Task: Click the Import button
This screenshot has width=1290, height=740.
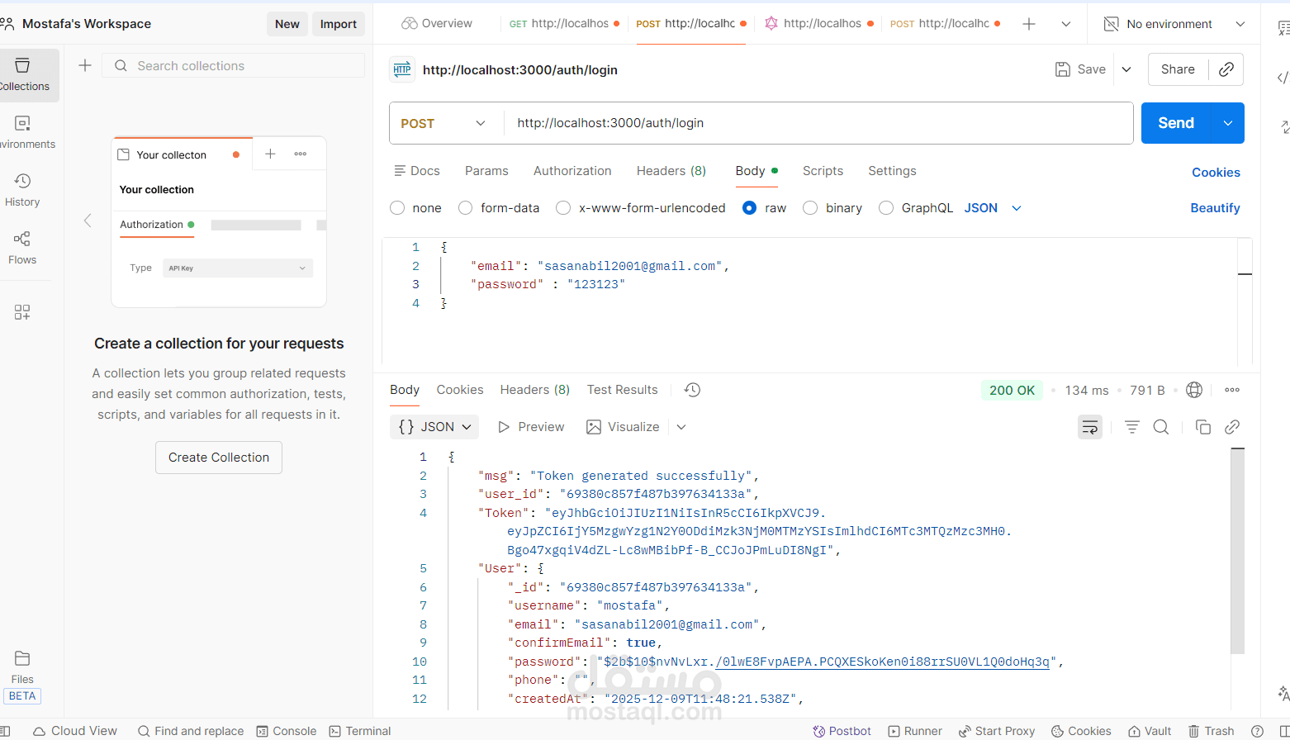Action: [339, 24]
